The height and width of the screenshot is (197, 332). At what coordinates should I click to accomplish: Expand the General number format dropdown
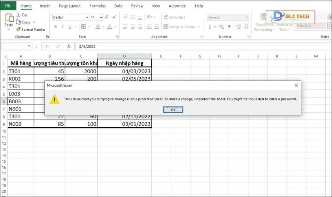click(247, 17)
